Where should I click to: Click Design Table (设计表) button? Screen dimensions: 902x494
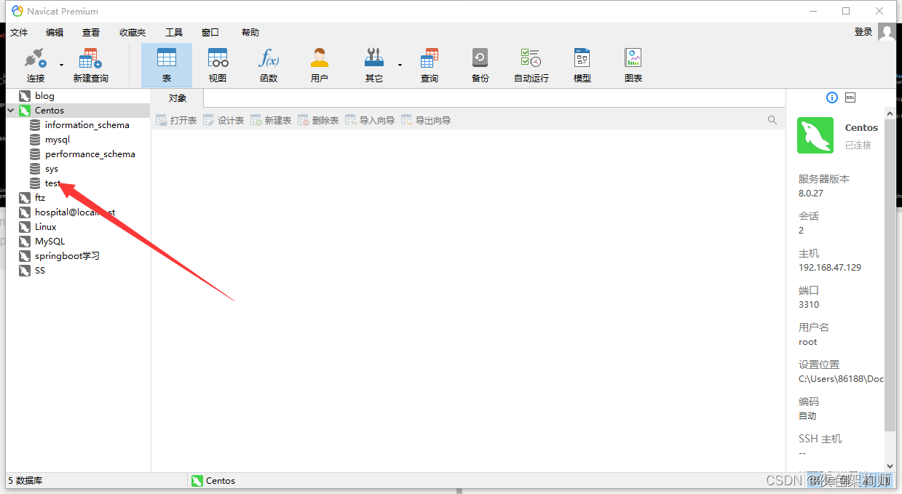click(223, 120)
